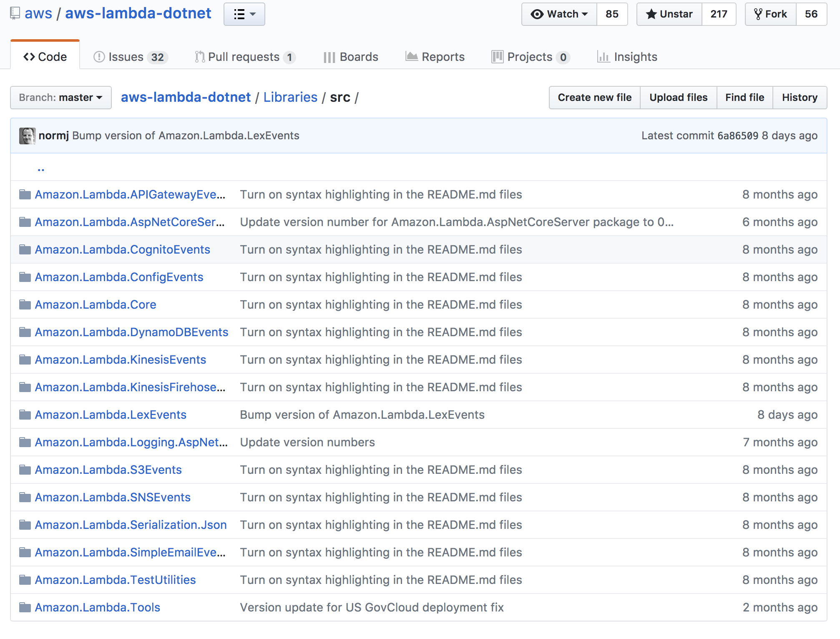This screenshot has width=840, height=639.
Task: Open Amazon.Lambda.KinesisEvents folder
Action: pos(121,360)
